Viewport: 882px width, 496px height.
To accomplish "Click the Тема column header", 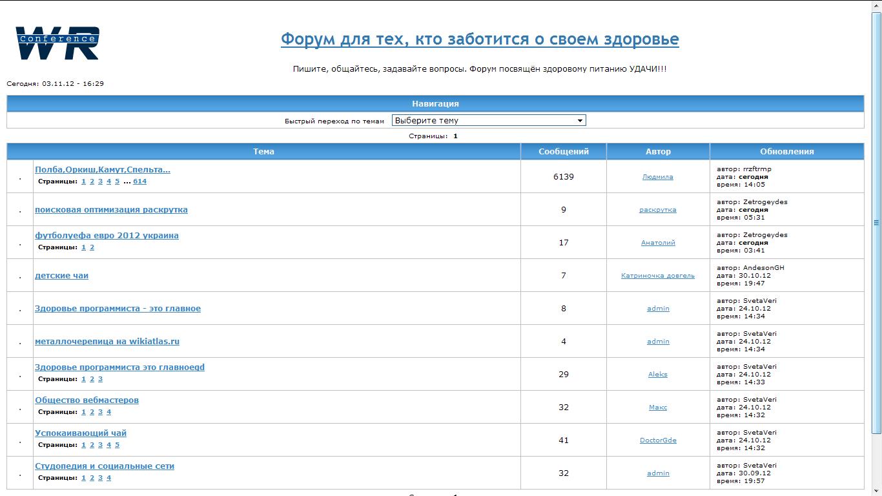I will coord(263,152).
